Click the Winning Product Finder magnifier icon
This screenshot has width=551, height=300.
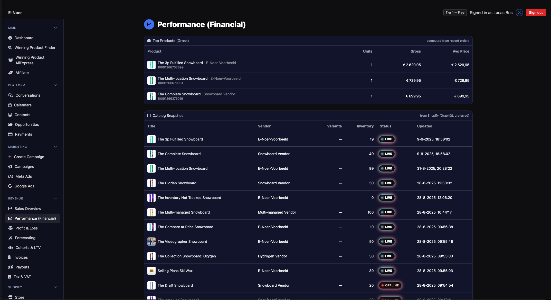point(10,48)
